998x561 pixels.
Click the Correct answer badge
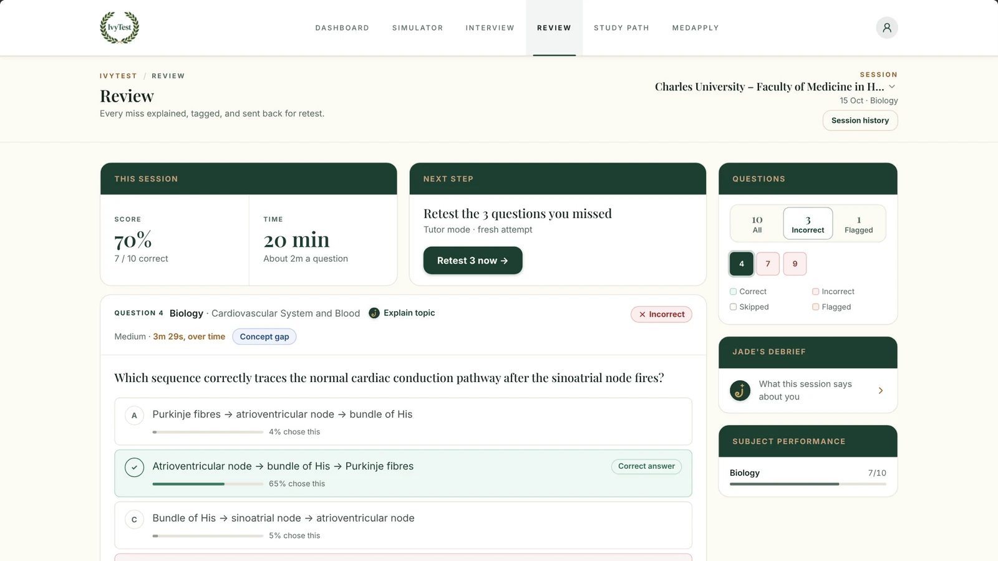coord(646,466)
